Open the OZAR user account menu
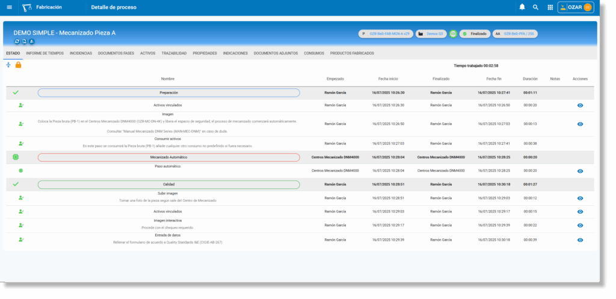616x299 pixels. coord(576,7)
